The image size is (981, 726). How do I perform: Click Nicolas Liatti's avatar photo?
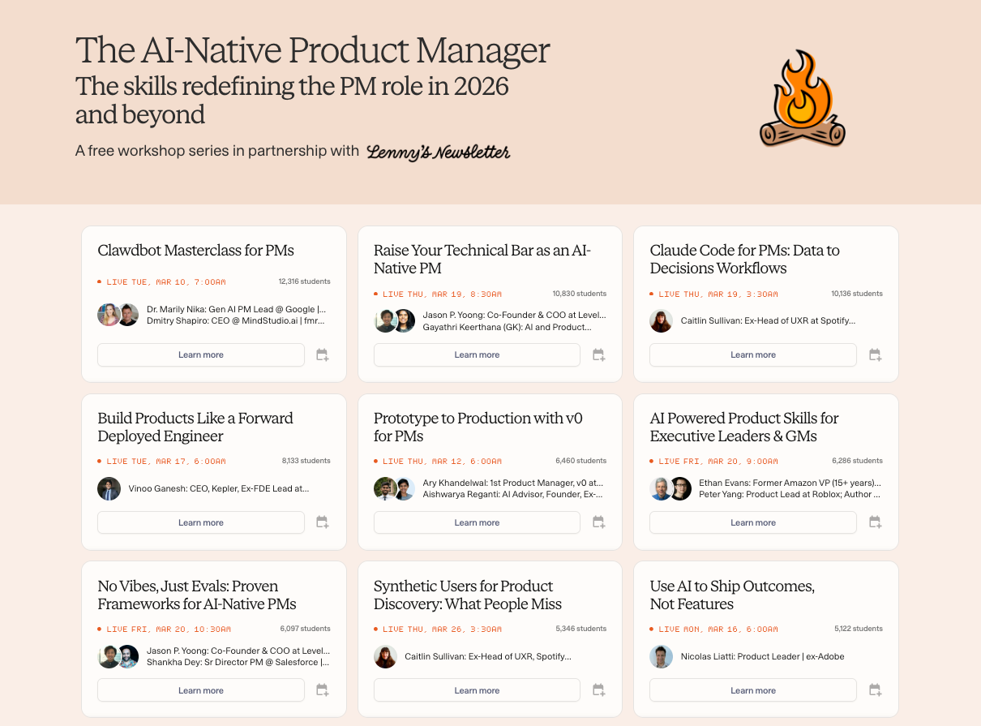pos(661,656)
